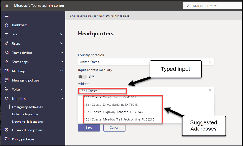Viewport: 243px width, 146px height.
Task: Open Networks & locations page
Action: (27, 122)
